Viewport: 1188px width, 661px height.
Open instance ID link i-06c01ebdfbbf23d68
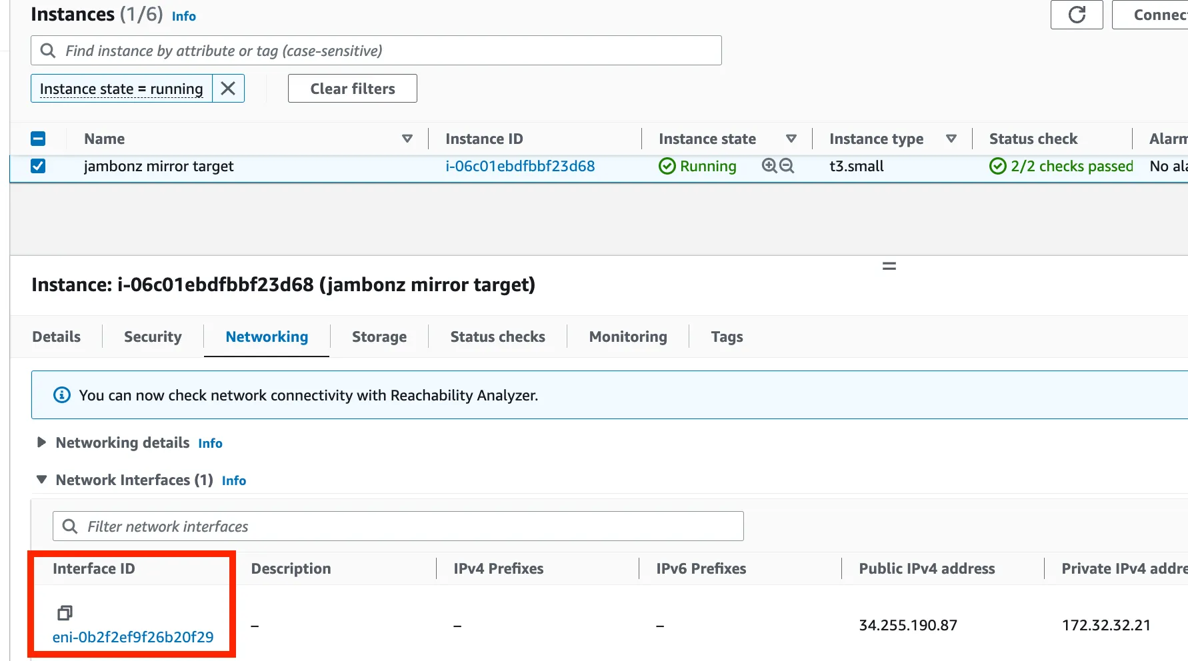click(x=520, y=166)
